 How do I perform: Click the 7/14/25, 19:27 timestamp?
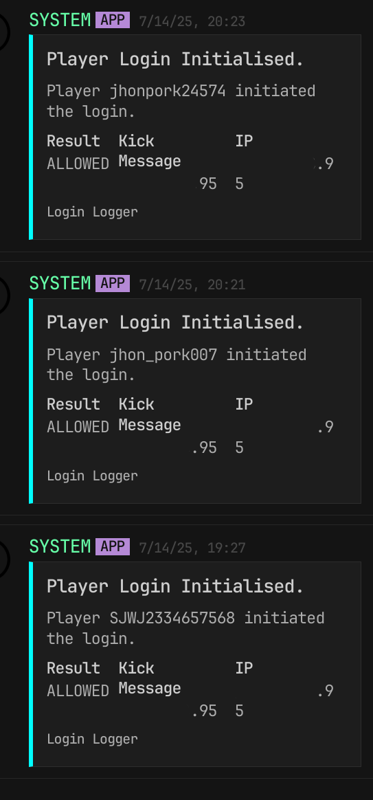point(192,548)
